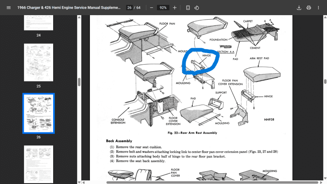Download the PDF file
Image resolution: width=327 pixels, height=184 pixels.
click(x=299, y=8)
